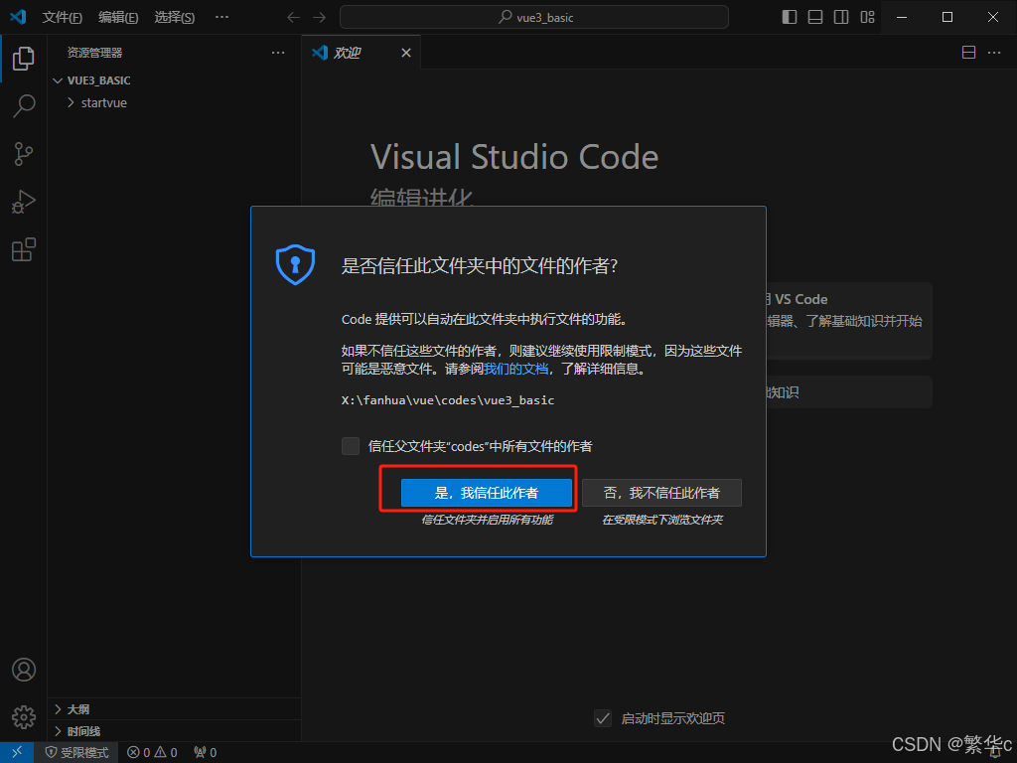This screenshot has width=1017, height=763.
Task: Open the 编辑(E) menu
Action: [x=118, y=18]
